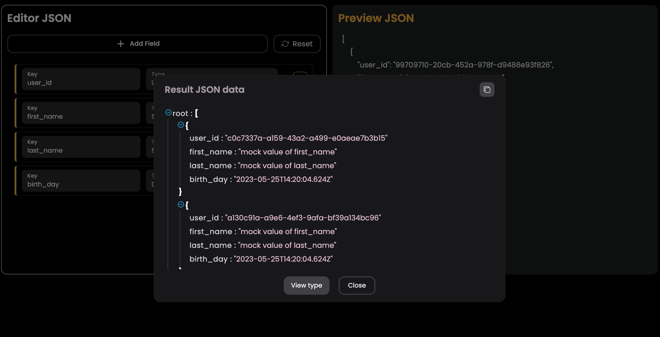Screen dimensions: 660x337
Task: Select the value "c0c7337a-a159-43a2-a499-e0aeae7b3b15"
Action: click(x=306, y=138)
